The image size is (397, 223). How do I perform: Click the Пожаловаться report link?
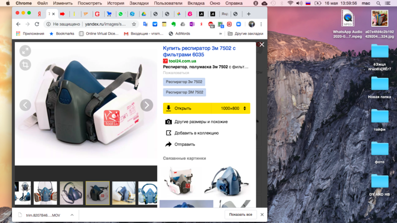(176, 73)
